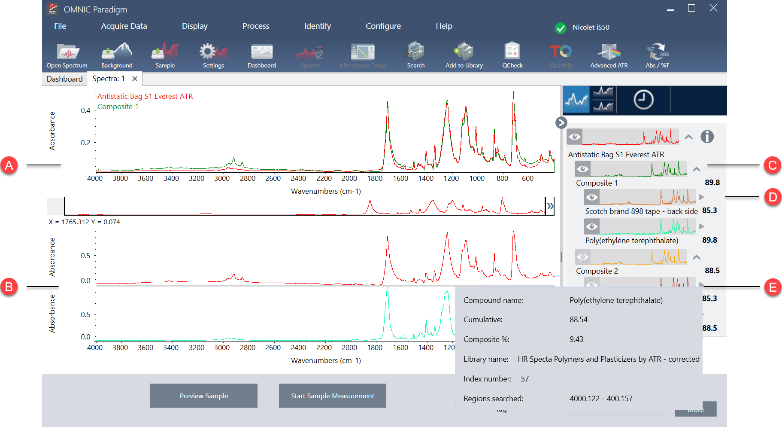The height and width of the screenshot is (427, 782).
Task: Expand Poly(ethylene terephthalate) component details
Action: point(702,226)
